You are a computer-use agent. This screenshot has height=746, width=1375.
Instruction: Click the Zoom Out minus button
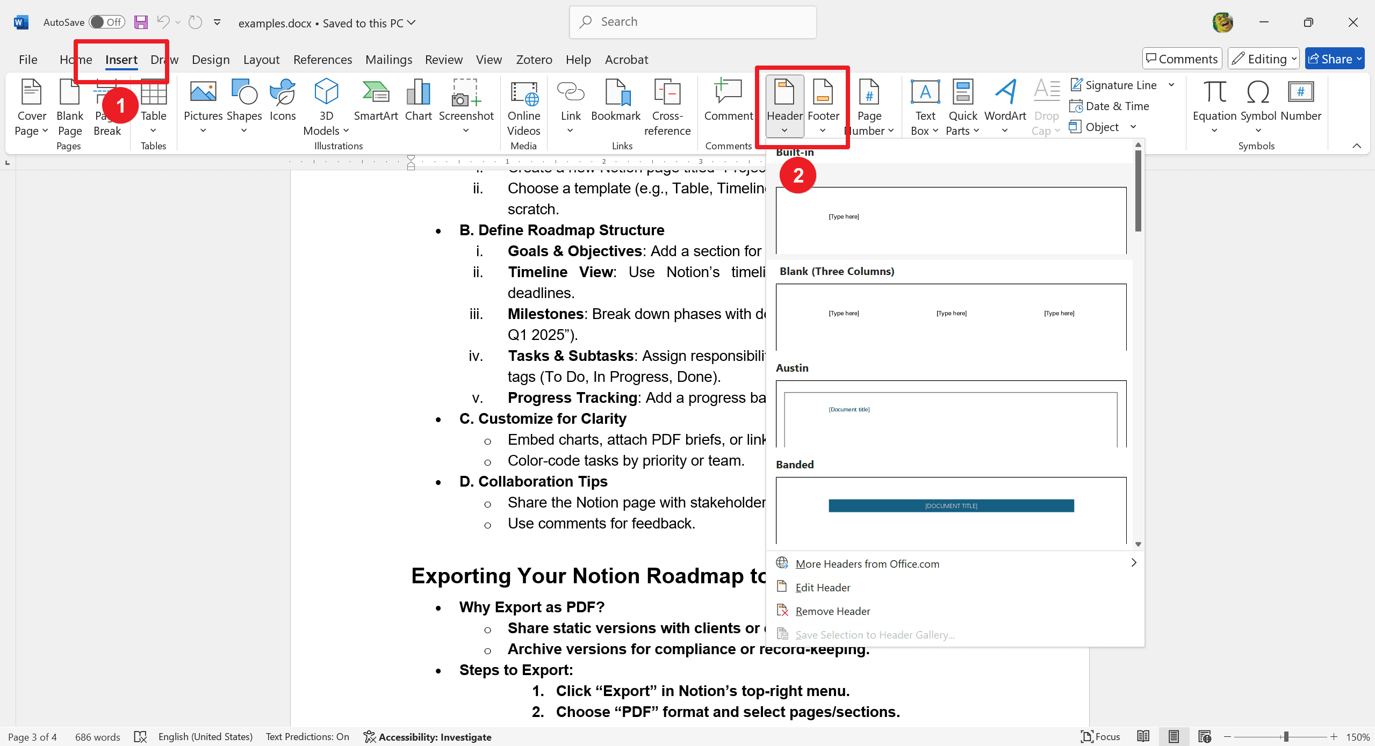[1228, 737]
